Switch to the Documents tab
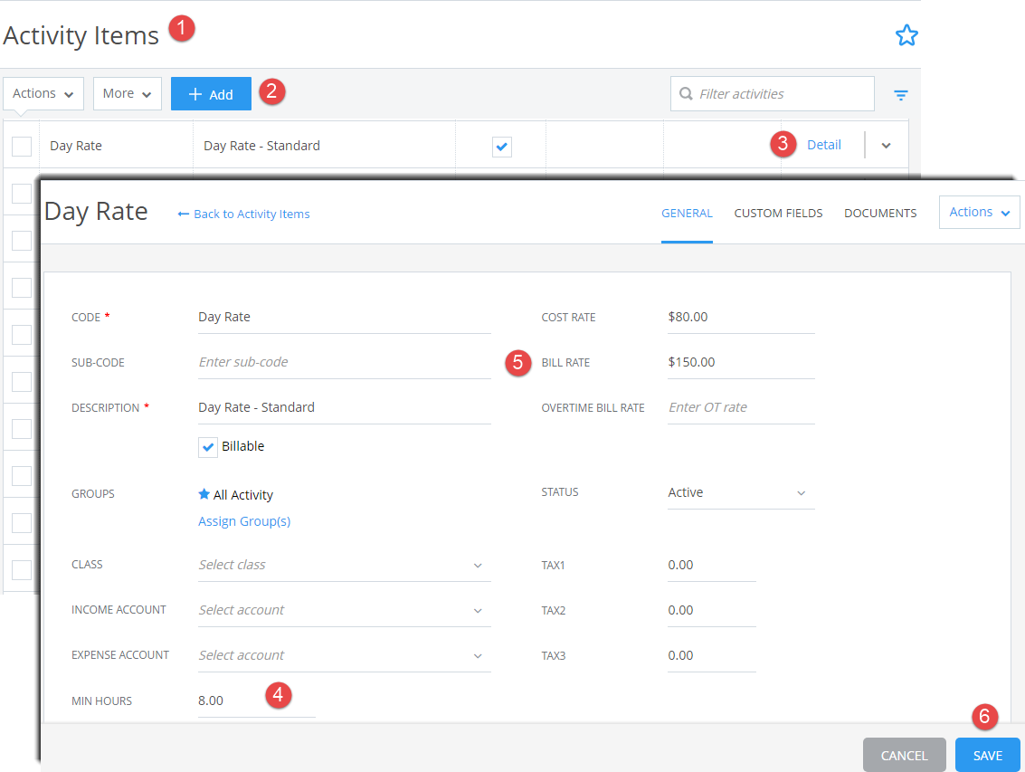1025x772 pixels. (x=880, y=214)
